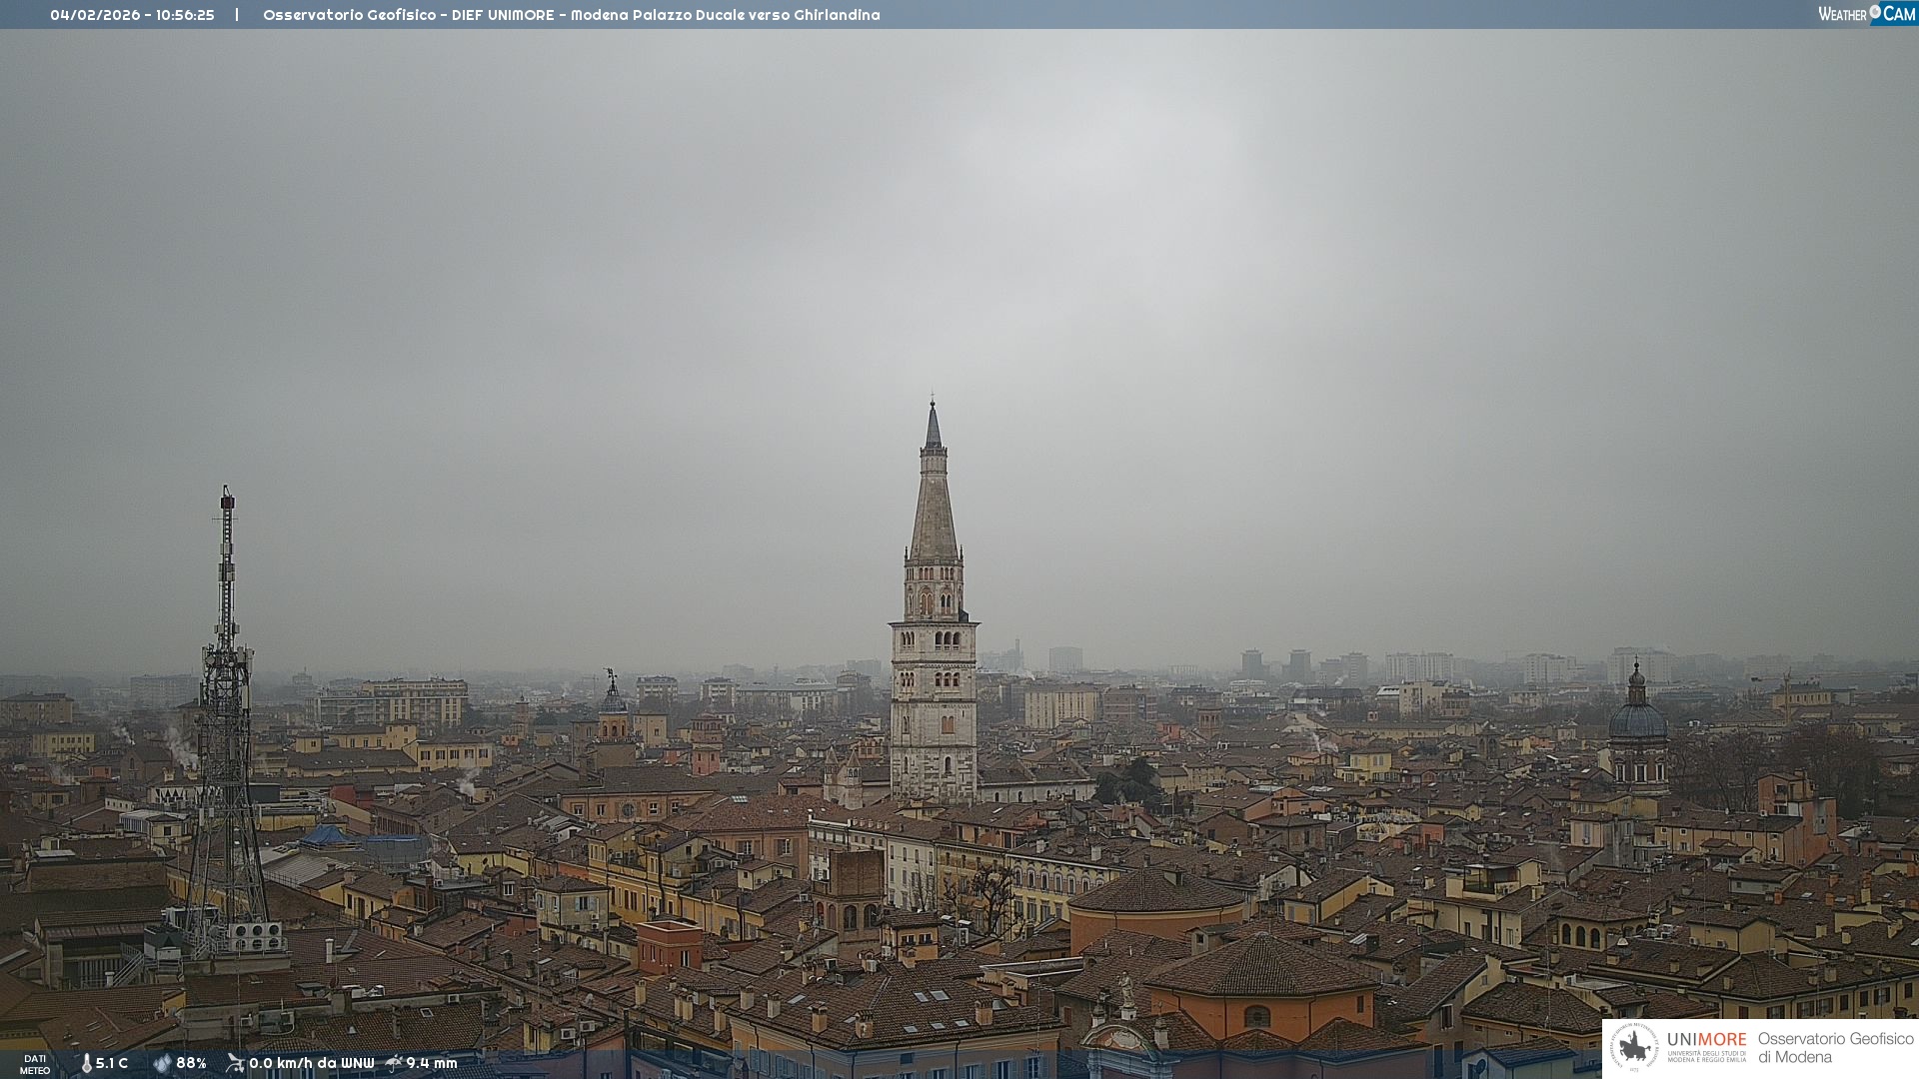The width and height of the screenshot is (1919, 1079).
Task: Click the DATI METEO label
Action: (35, 1064)
